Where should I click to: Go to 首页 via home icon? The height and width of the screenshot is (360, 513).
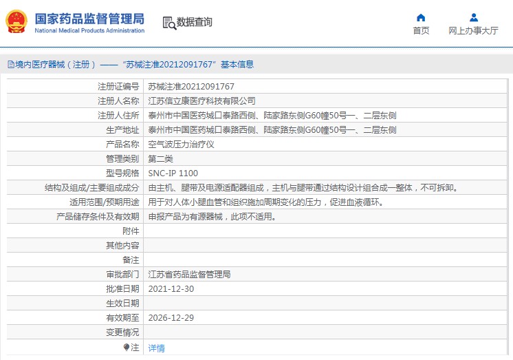pyautogui.click(x=421, y=17)
